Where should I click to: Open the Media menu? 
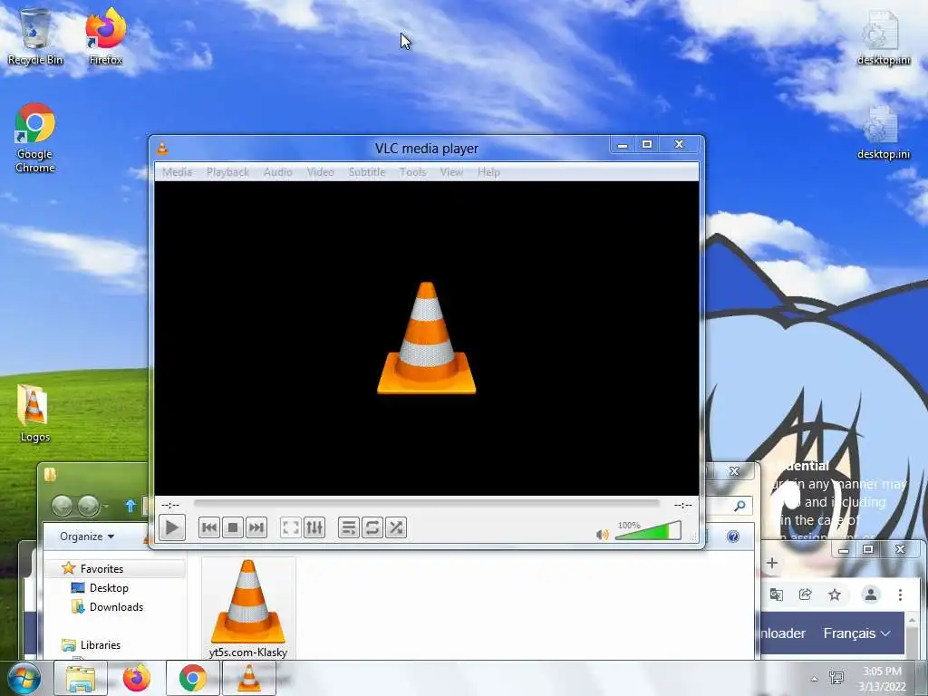pos(177,172)
